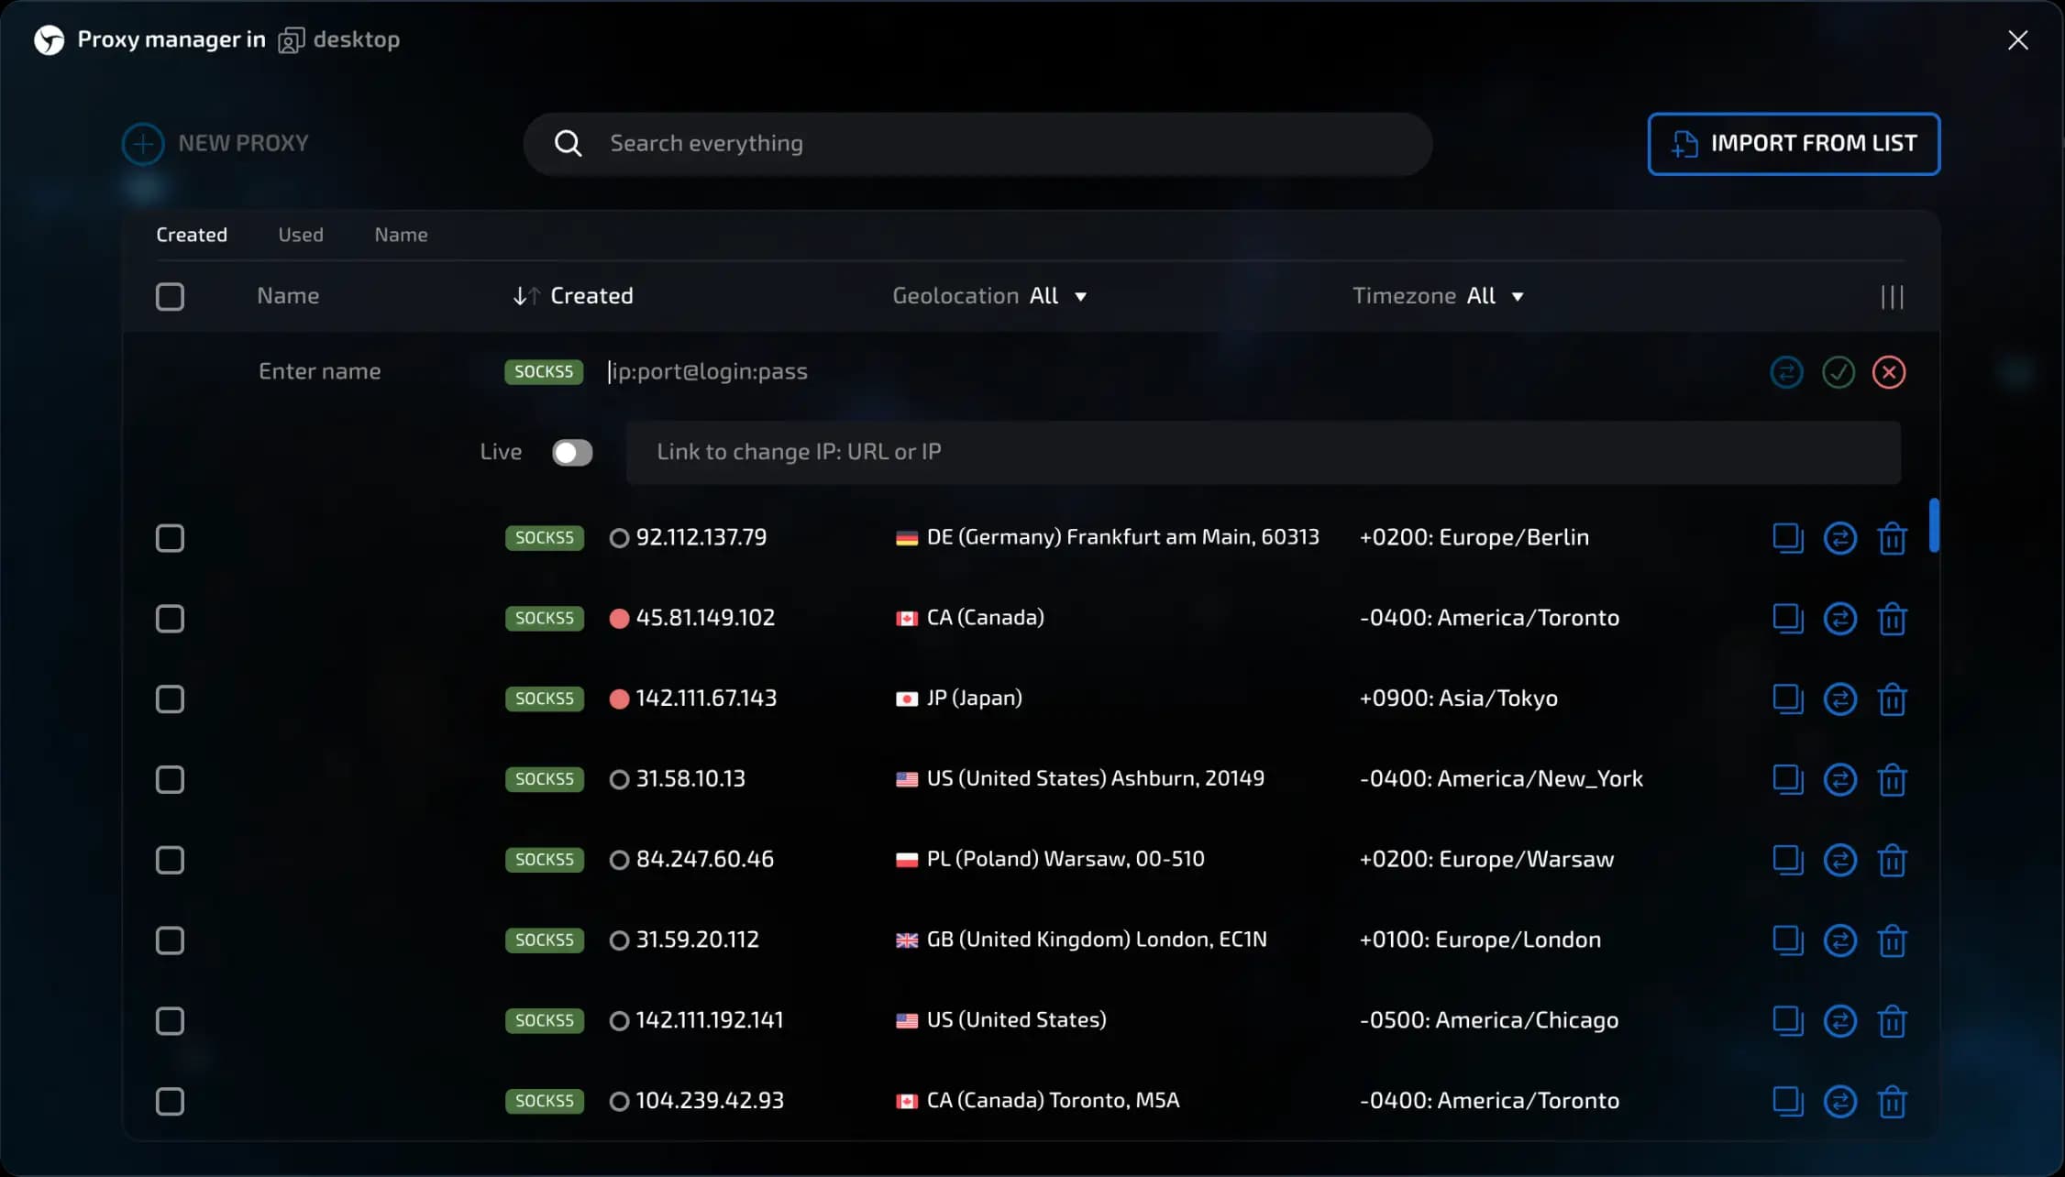Refresh the Canada 45.81.149.102 proxy
The height and width of the screenshot is (1177, 2065).
[x=1841, y=619]
